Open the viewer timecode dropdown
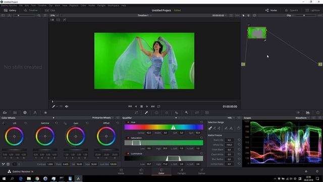This screenshot has width=323, height=182. 220,16
